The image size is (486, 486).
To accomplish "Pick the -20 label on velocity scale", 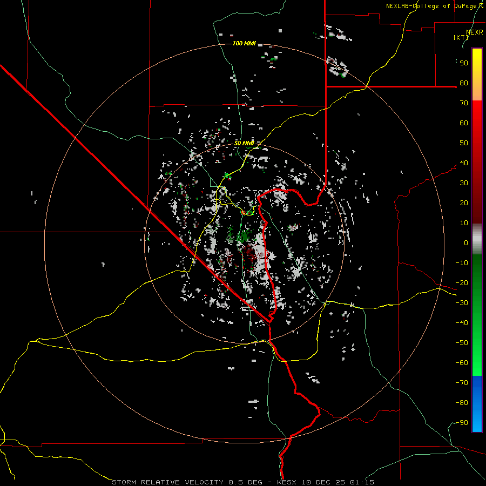I will tap(462, 283).
